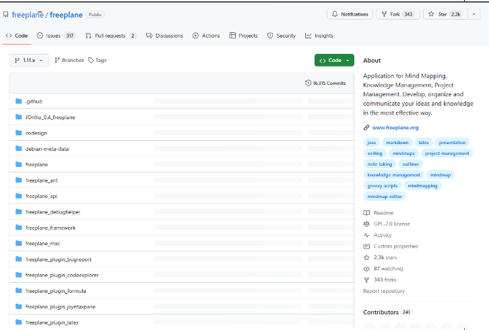This screenshot has width=489, height=330.
Task: Open the Pull requests tab
Action: pyautogui.click(x=111, y=36)
